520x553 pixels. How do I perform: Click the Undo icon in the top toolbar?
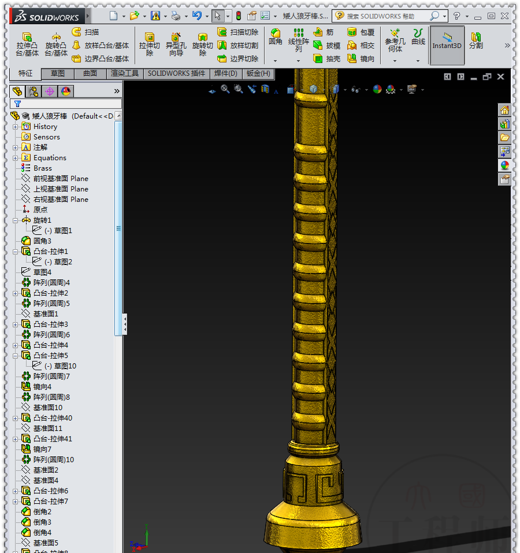[196, 16]
